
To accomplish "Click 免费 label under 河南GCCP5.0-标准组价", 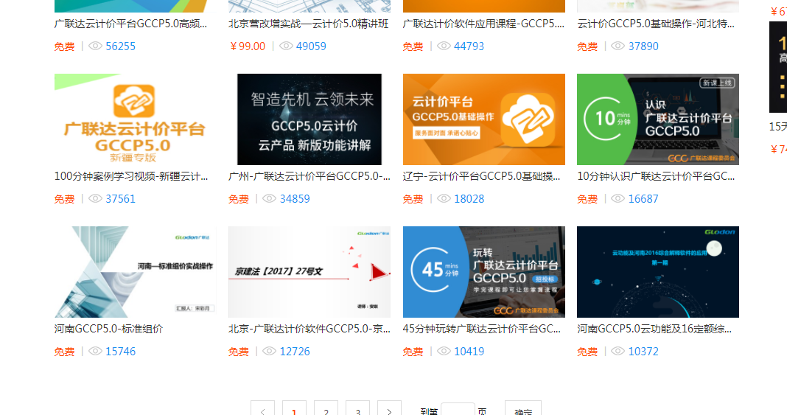I will [64, 352].
